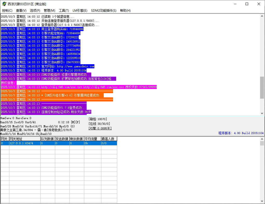The height and width of the screenshot is (204, 265).
Task: Click the 最高人数 column header
Action: 109,139
